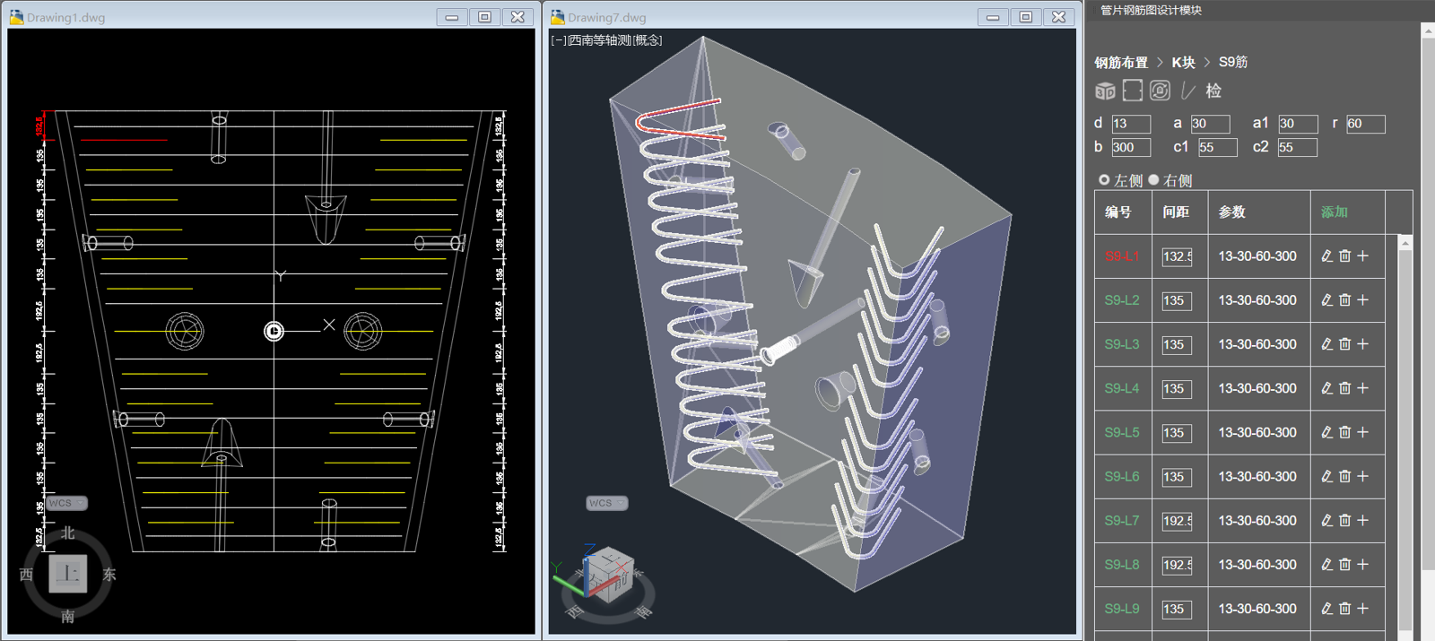Click the line draw icon beside 检
The image size is (1435, 641).
click(x=1188, y=91)
